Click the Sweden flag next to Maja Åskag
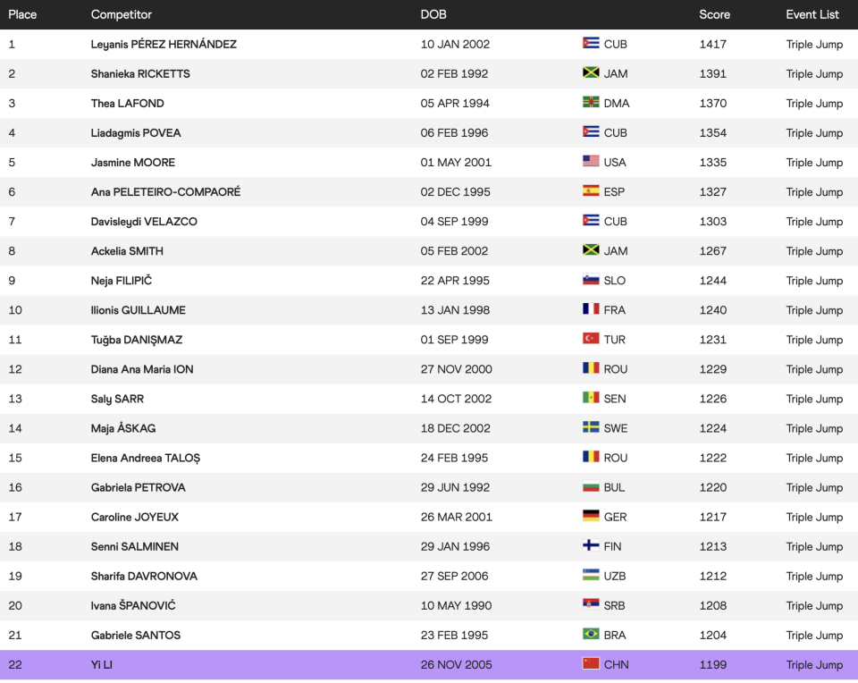This screenshot has height=683, width=858. click(x=591, y=427)
